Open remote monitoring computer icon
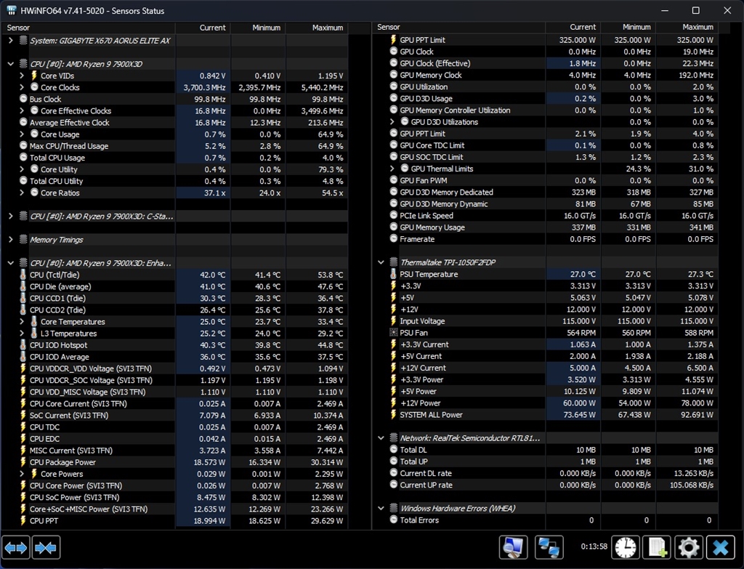The width and height of the screenshot is (744, 569). click(x=514, y=548)
